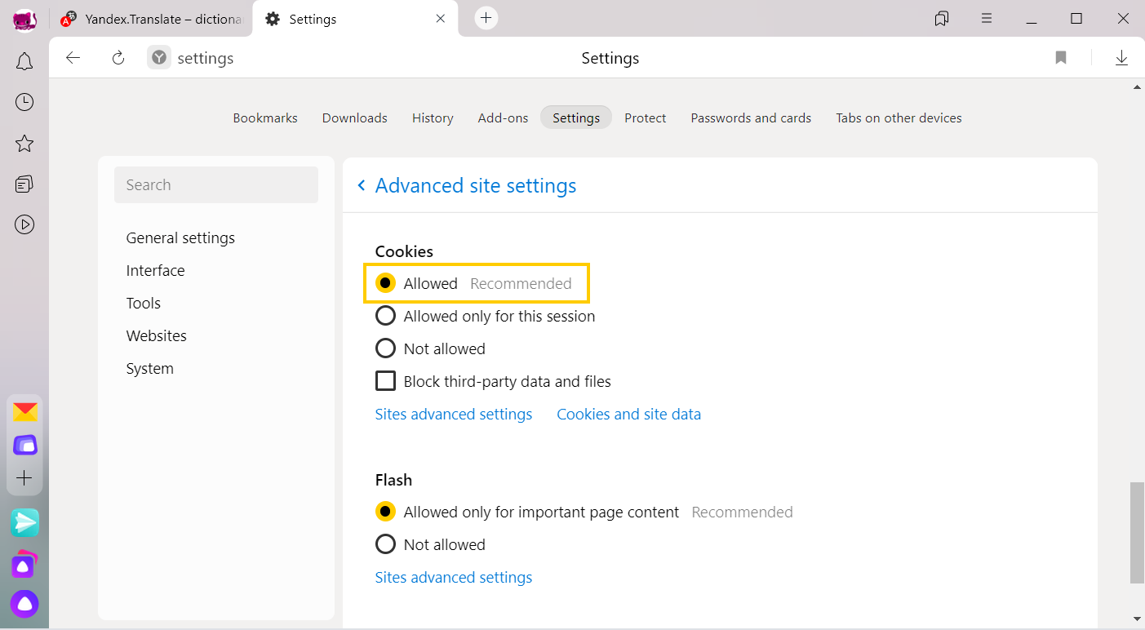Click 'Sites advanced settings' link under Flash
The image size is (1145, 630).
[x=453, y=578]
